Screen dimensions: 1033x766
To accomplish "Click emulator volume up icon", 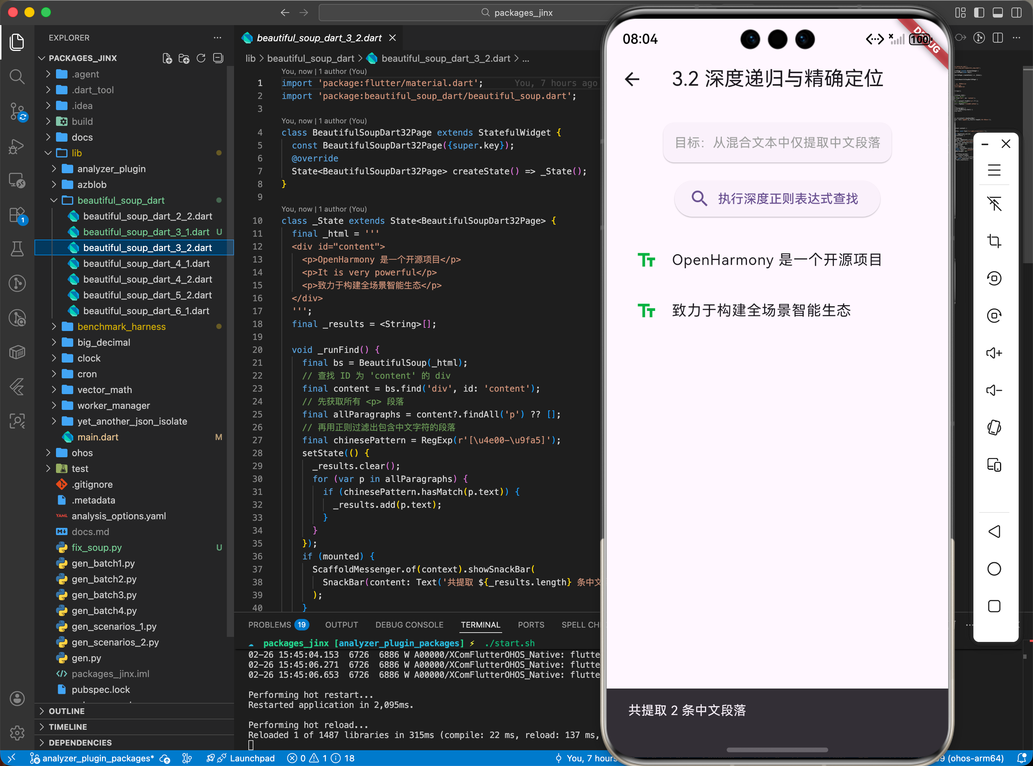I will coord(994,353).
